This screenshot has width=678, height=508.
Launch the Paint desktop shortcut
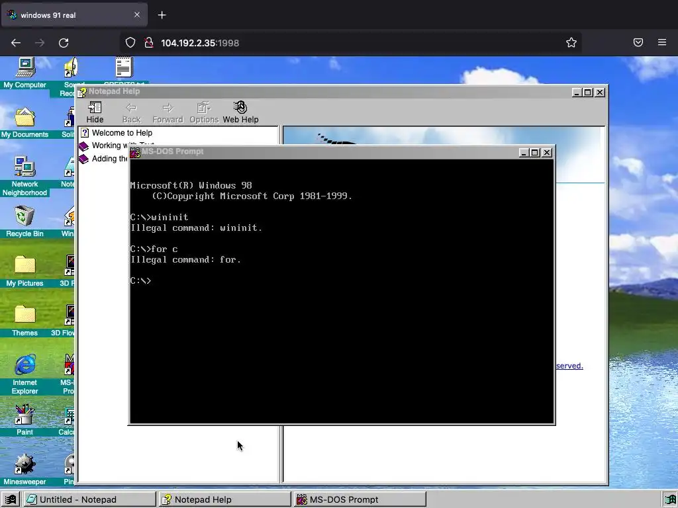pyautogui.click(x=24, y=419)
